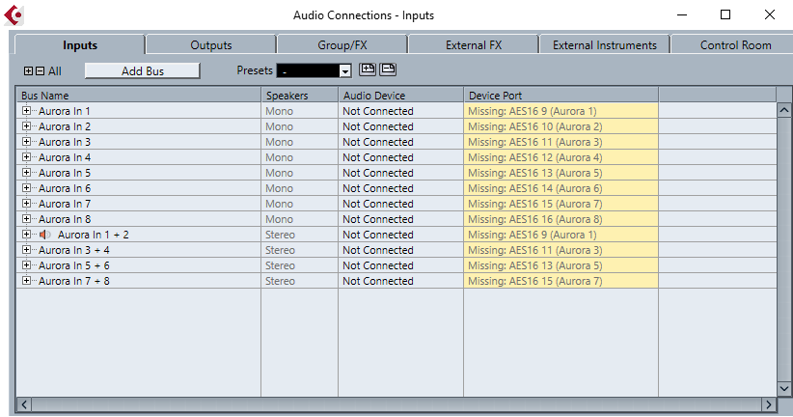Image resolution: width=793 pixels, height=417 pixels.
Task: Expand the Aurora In 8 mono bus
Action: pos(26,219)
